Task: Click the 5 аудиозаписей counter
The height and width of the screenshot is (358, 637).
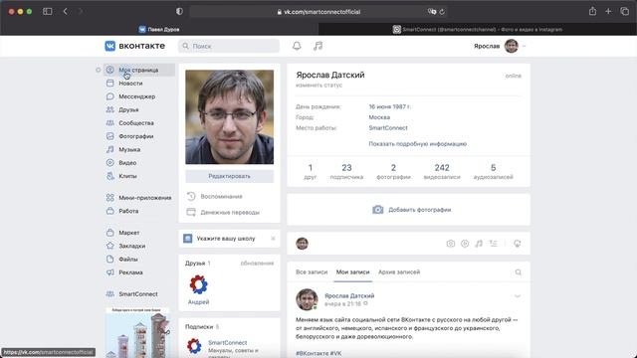Action: pos(494,171)
